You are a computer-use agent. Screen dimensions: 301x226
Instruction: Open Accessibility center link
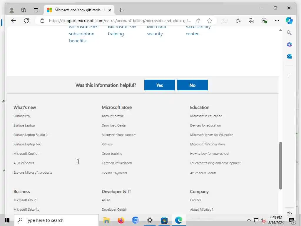click(198, 30)
